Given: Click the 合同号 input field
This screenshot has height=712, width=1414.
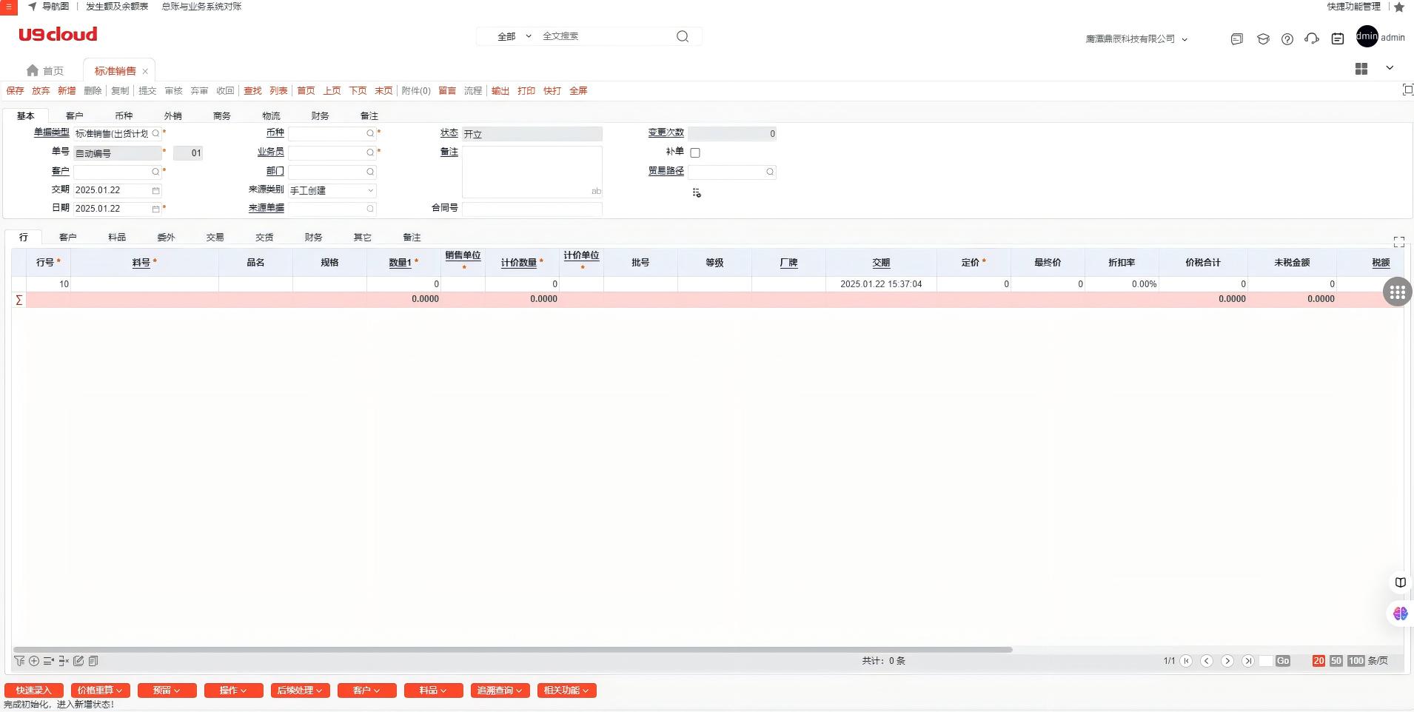Looking at the screenshot, I should pos(532,209).
